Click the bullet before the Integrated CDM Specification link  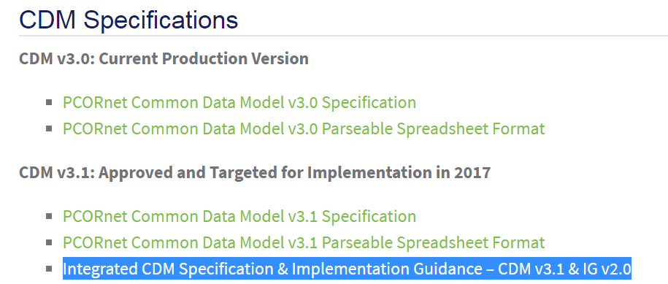pos(49,268)
